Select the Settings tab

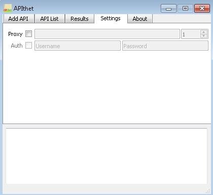pos(111,18)
